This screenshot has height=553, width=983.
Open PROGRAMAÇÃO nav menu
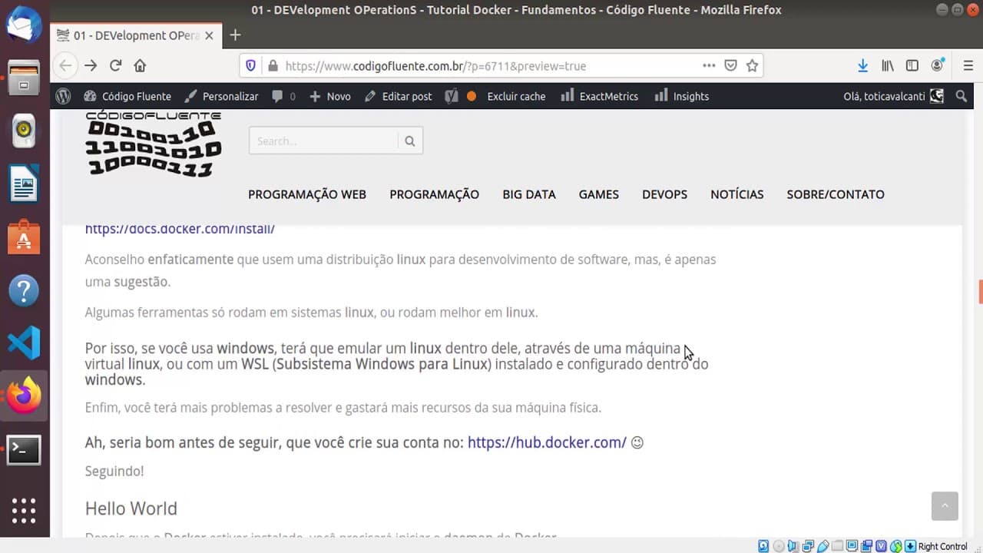(434, 194)
